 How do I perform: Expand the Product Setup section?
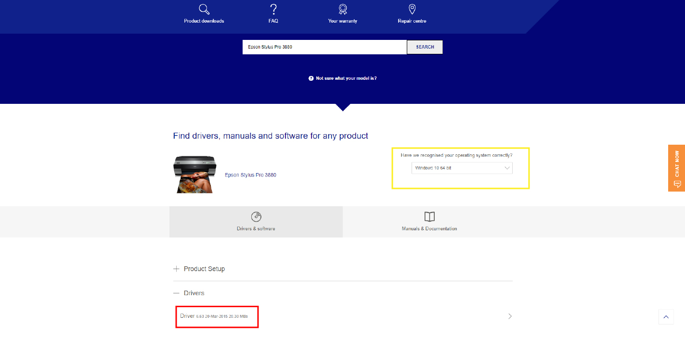(x=343, y=269)
